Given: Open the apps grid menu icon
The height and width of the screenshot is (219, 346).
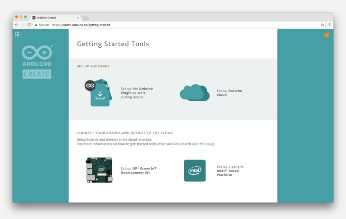Looking at the screenshot, I should [18, 34].
